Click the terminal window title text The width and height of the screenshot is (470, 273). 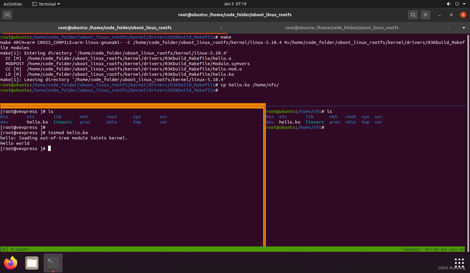(235, 15)
